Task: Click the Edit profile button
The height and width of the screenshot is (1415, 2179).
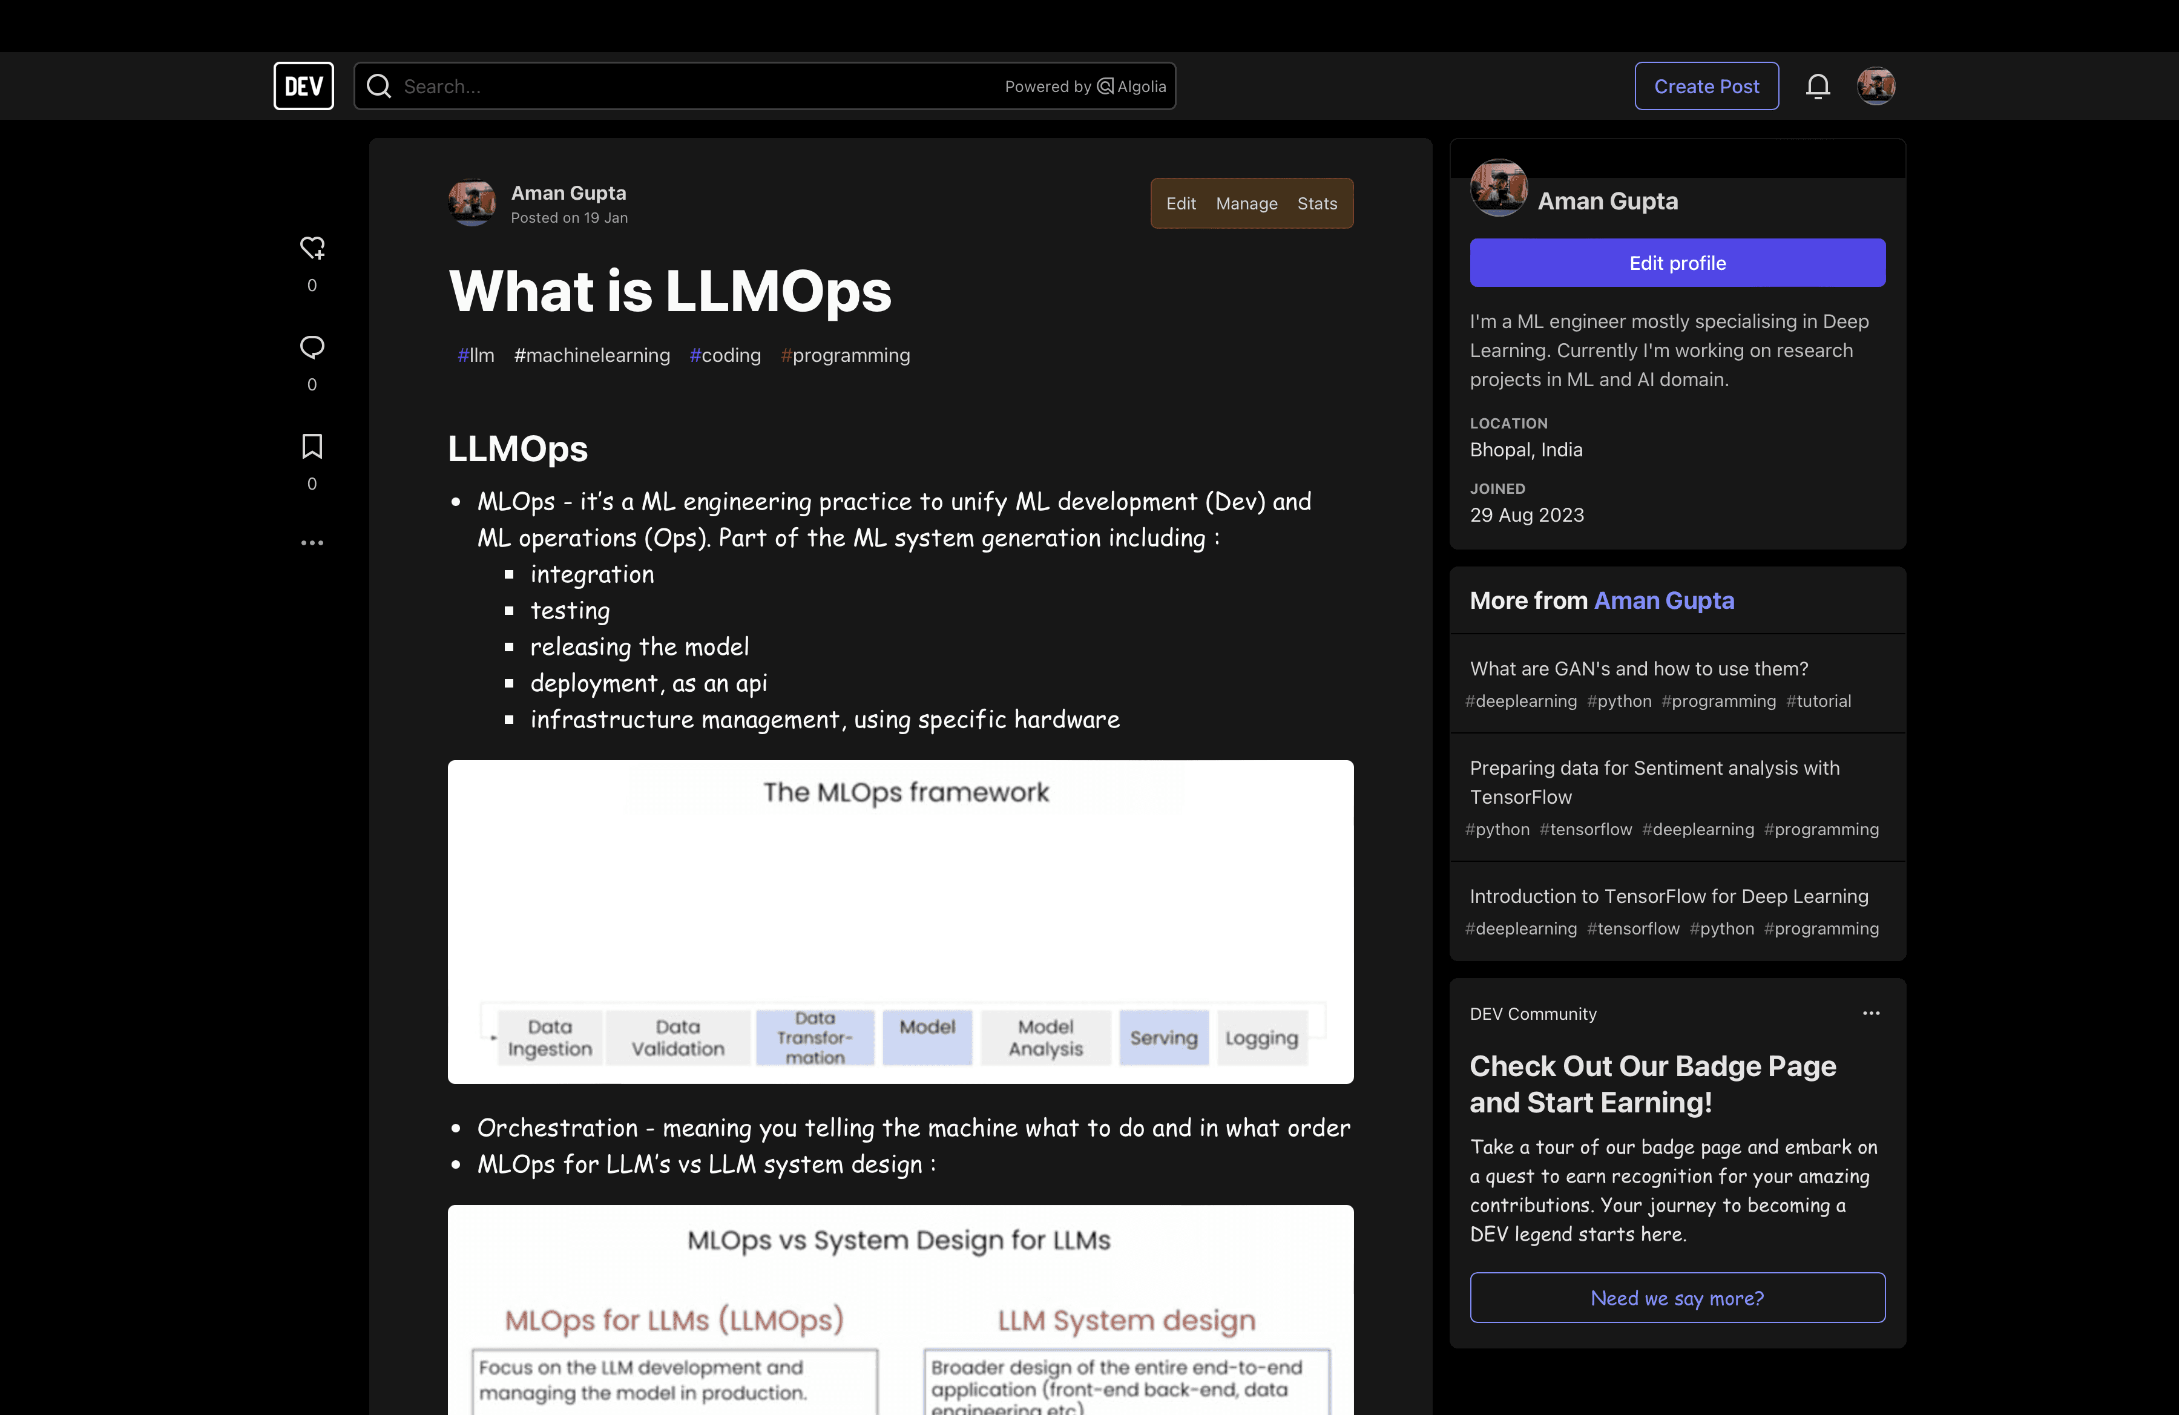Action: coord(1677,263)
